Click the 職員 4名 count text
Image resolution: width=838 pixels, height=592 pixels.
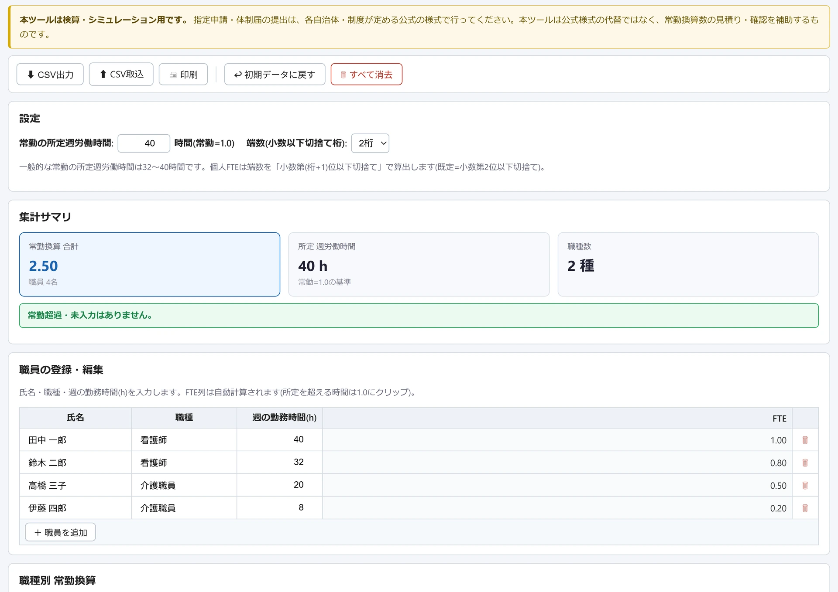click(43, 282)
